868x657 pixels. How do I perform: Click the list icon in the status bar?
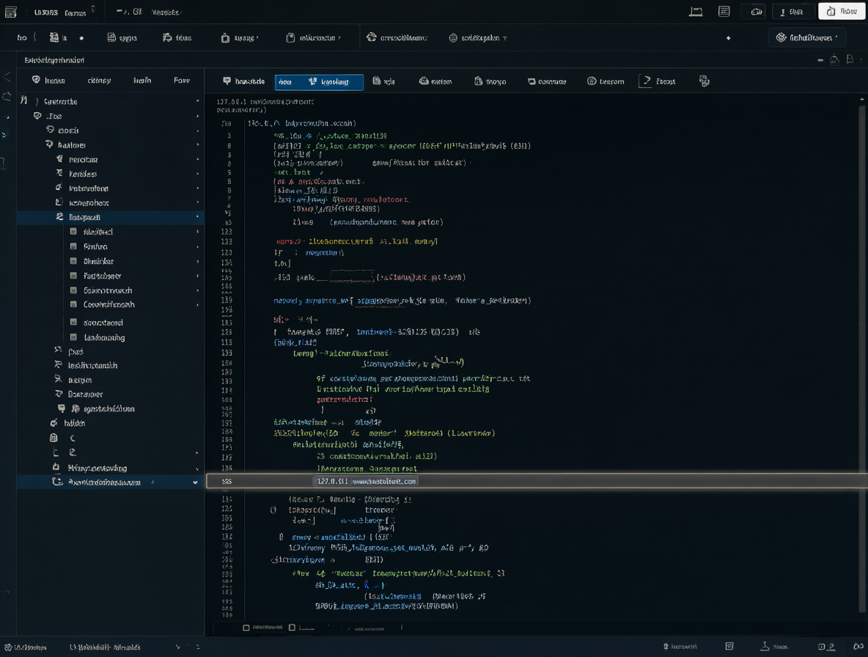[x=729, y=646]
